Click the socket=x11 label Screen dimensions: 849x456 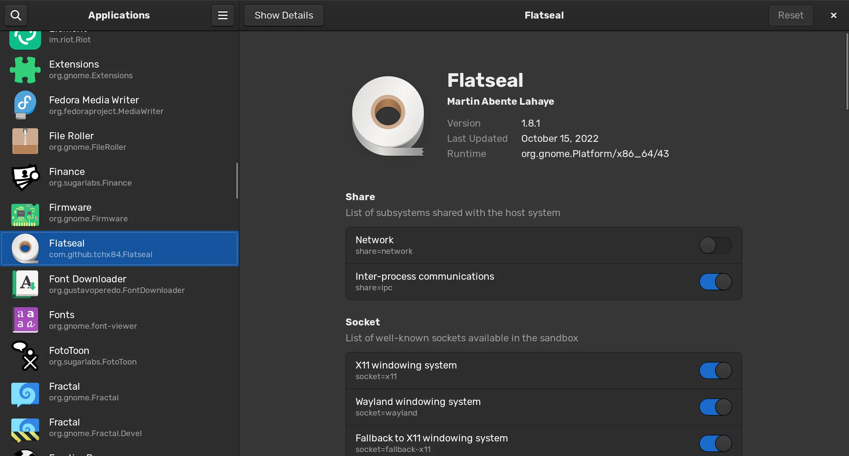[x=376, y=376]
